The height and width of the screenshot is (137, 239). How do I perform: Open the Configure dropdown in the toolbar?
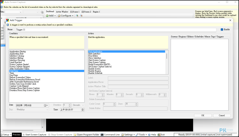[66, 16]
